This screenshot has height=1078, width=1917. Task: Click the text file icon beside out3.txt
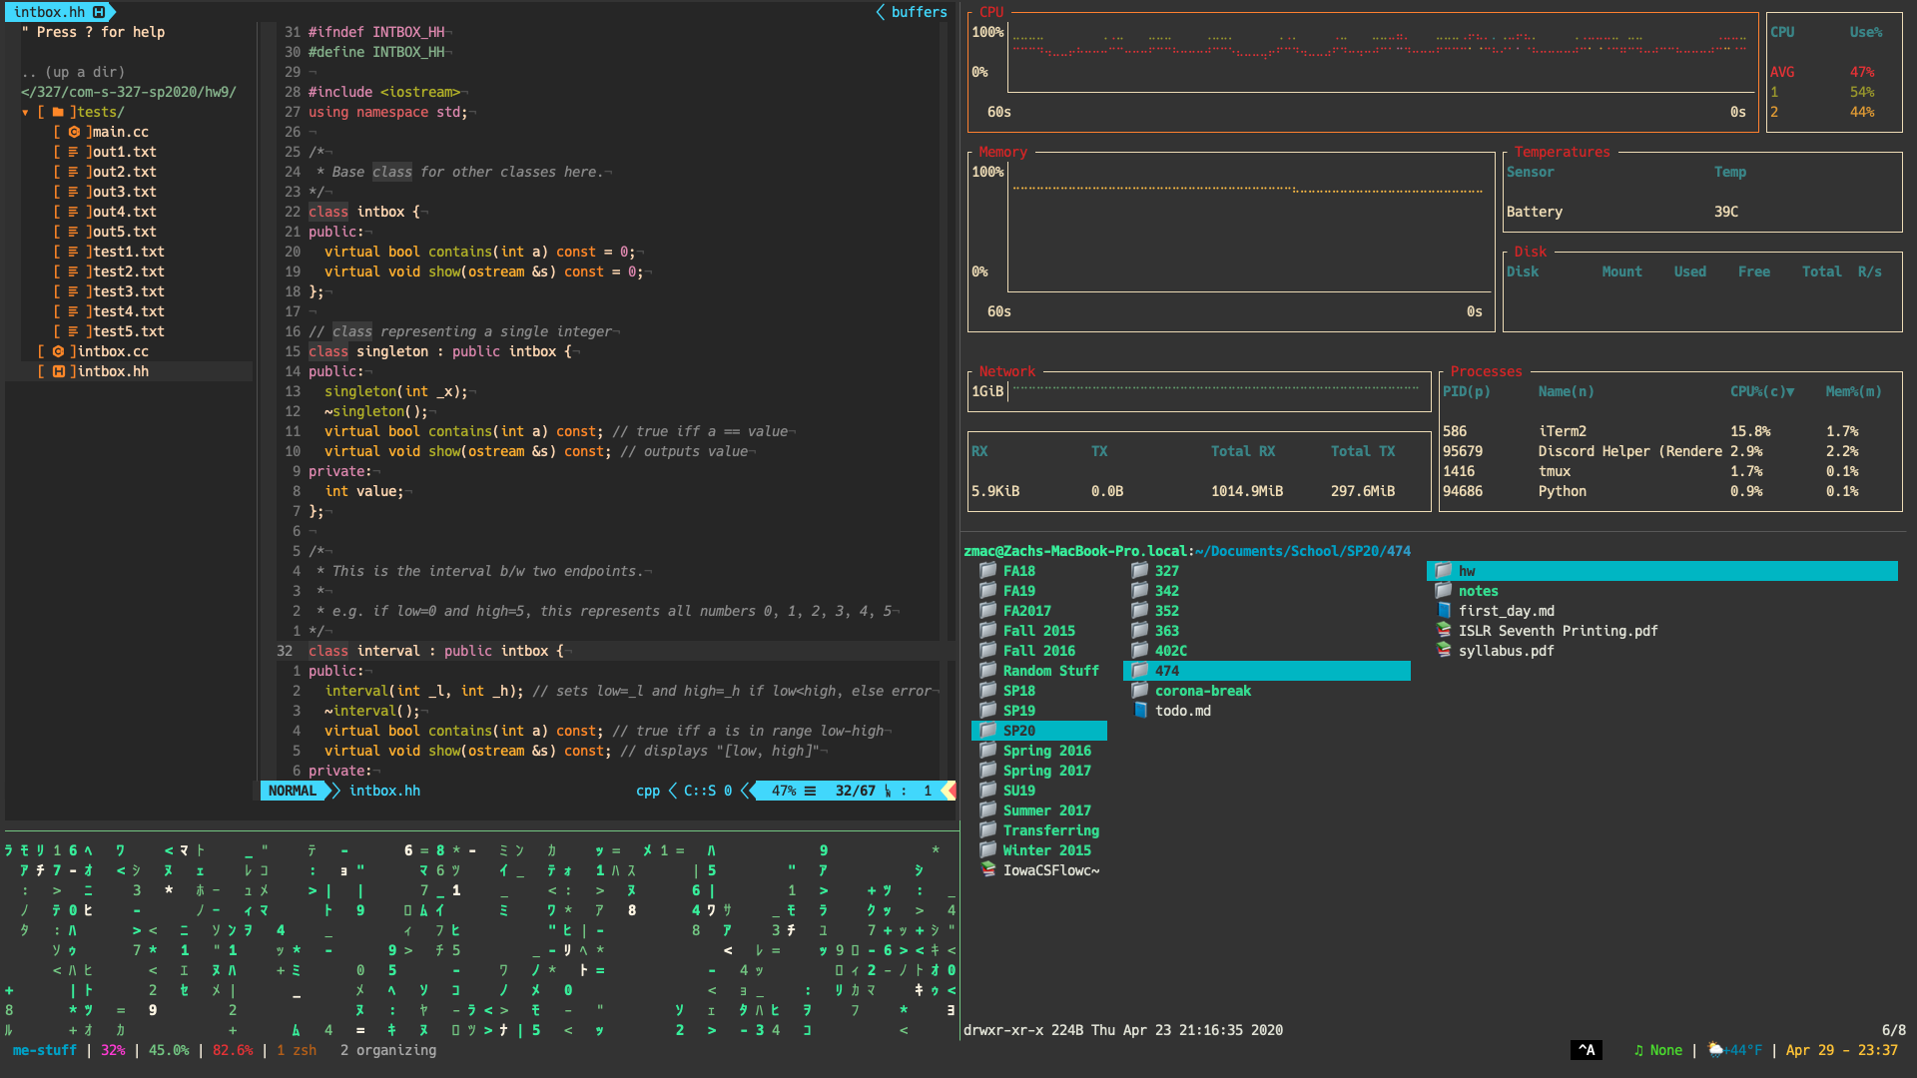pyautogui.click(x=74, y=192)
